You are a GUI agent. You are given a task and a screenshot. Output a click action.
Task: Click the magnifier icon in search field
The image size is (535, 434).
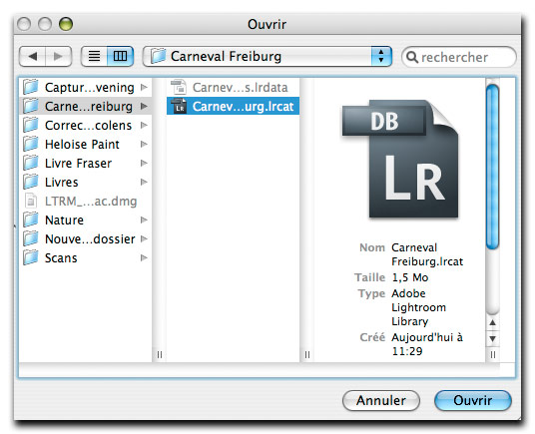point(412,57)
